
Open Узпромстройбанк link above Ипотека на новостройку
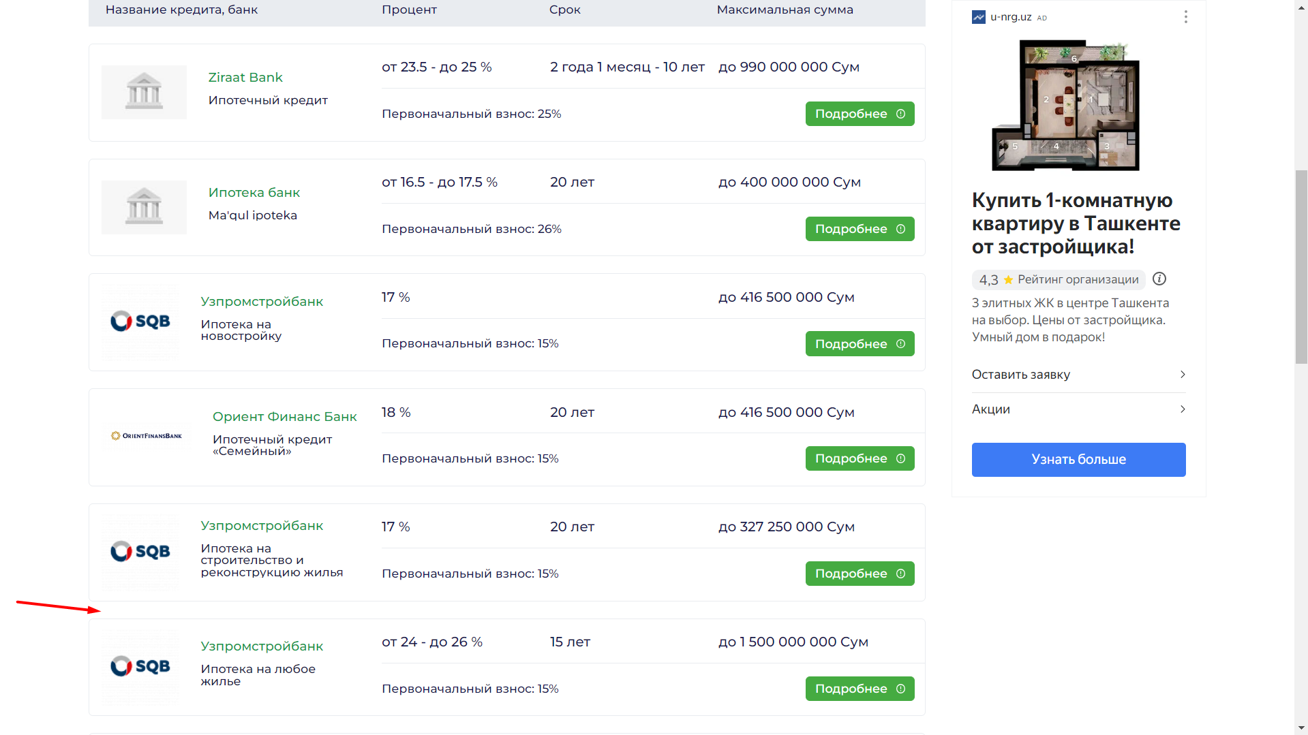click(262, 301)
